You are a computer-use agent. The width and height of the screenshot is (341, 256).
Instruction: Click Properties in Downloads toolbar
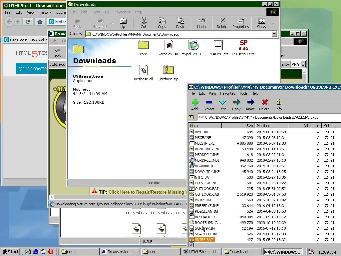point(240,23)
